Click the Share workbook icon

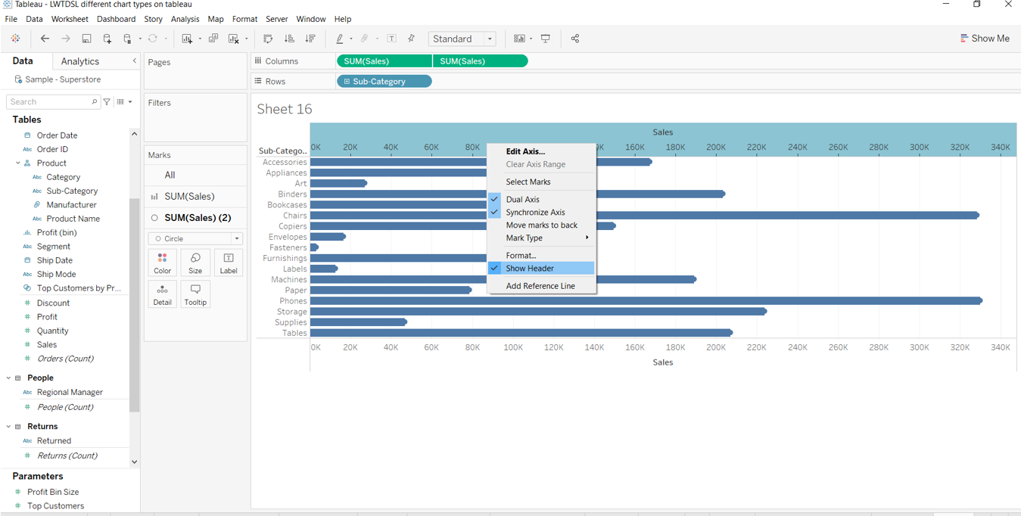[x=575, y=39]
